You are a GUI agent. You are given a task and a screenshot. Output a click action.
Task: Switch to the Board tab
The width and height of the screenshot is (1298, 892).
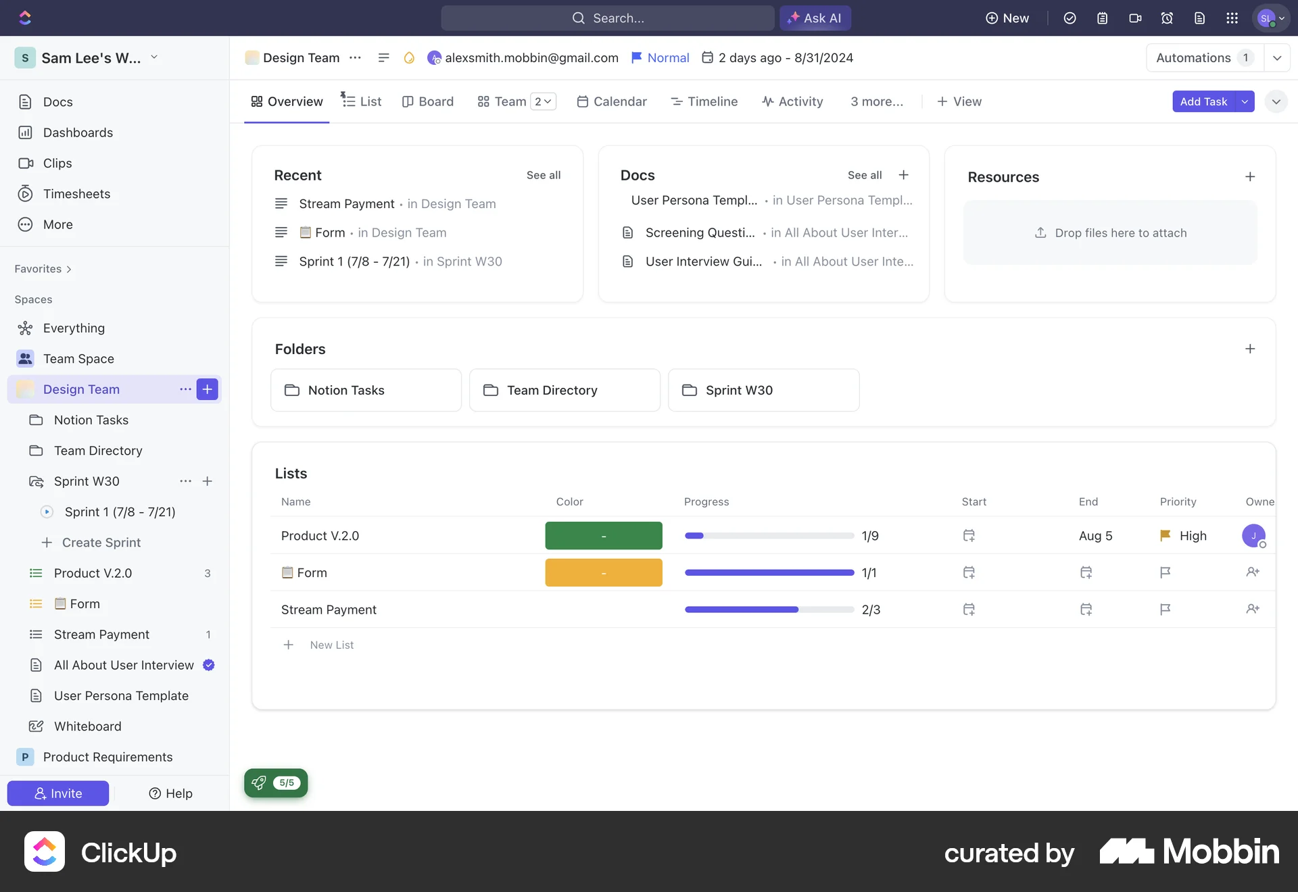pyautogui.click(x=428, y=101)
